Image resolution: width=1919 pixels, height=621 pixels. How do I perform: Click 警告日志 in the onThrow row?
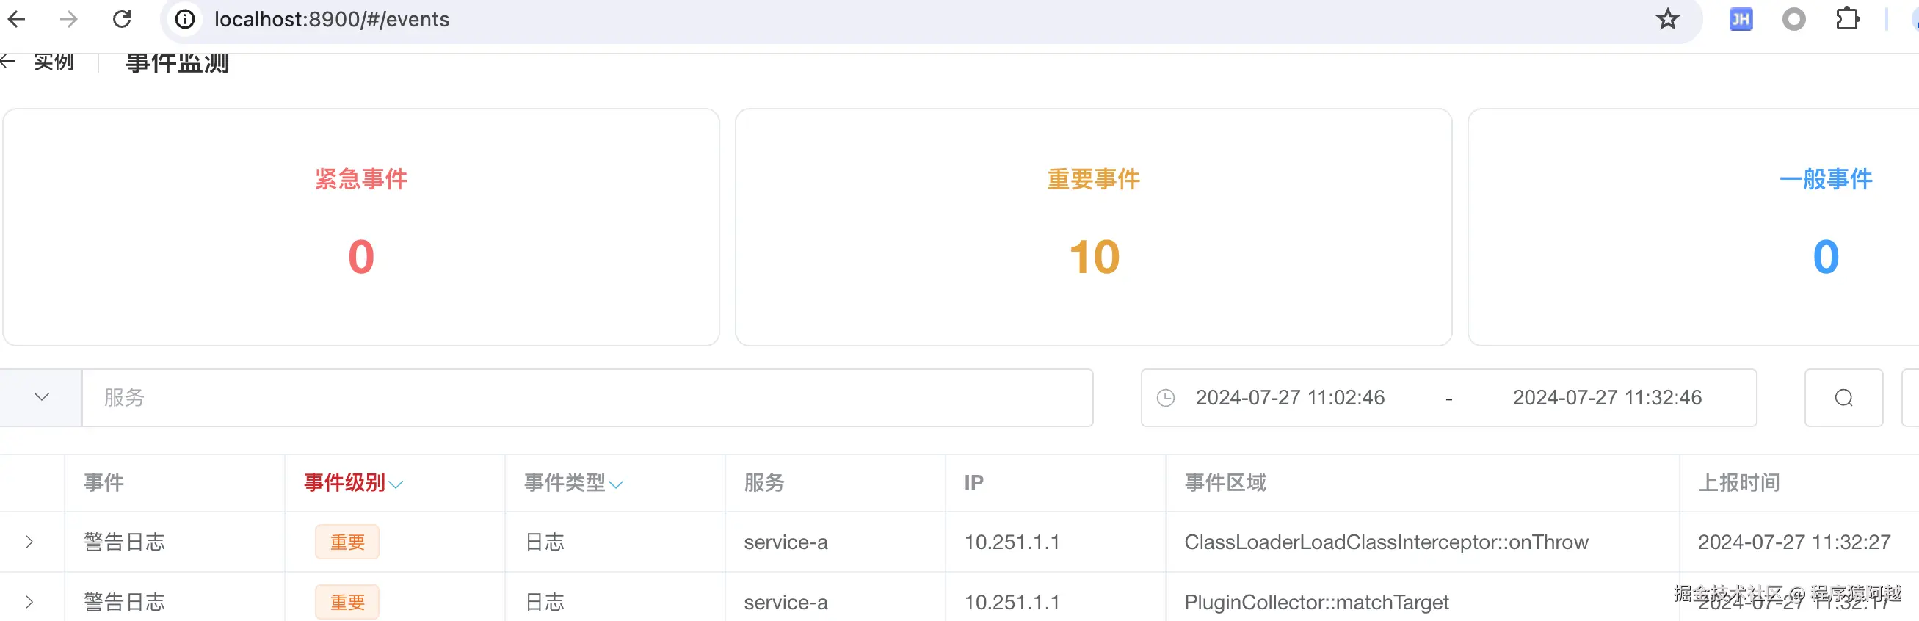pyautogui.click(x=124, y=542)
